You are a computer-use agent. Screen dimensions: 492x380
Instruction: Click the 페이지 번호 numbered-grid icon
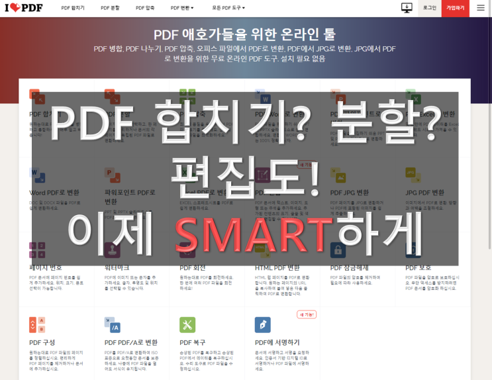[x=37, y=250]
